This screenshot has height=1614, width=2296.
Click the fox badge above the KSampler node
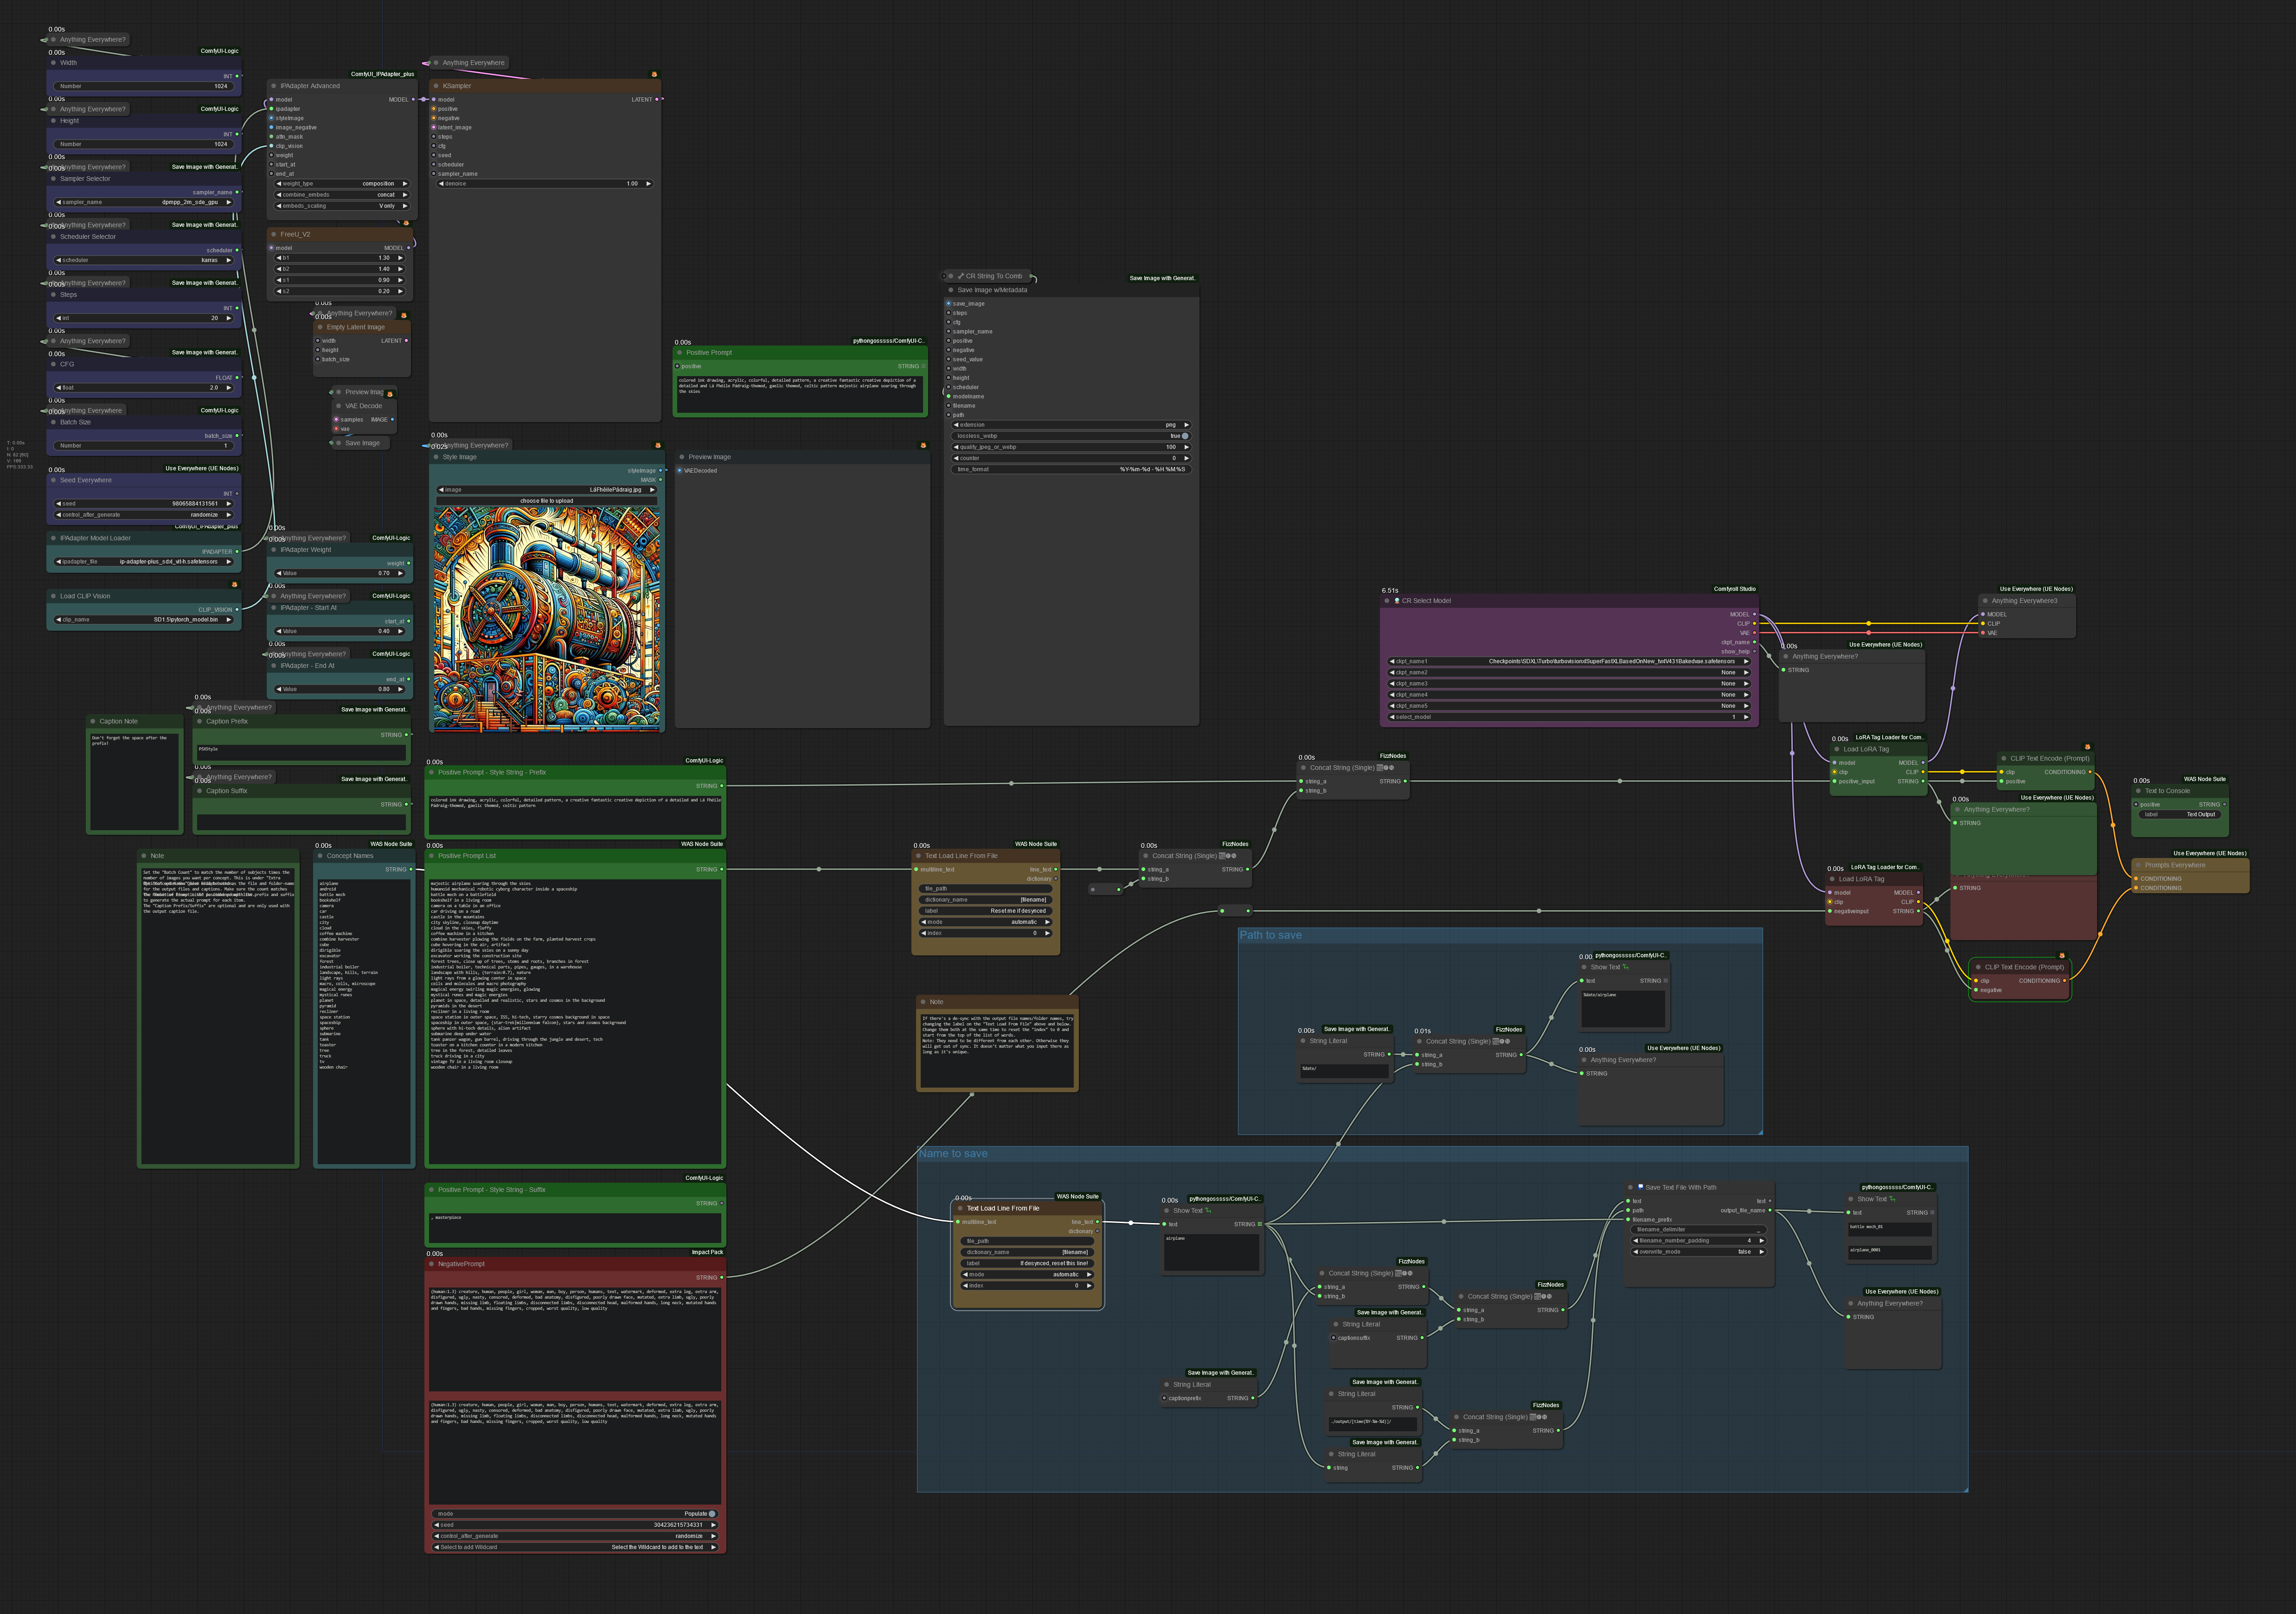654,74
